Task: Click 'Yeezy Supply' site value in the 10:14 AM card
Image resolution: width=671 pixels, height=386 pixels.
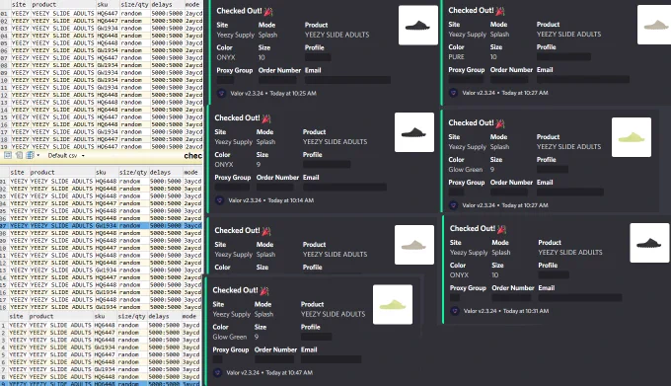Action: click(x=233, y=141)
